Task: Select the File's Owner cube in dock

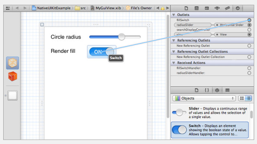Action: (x=12, y=63)
